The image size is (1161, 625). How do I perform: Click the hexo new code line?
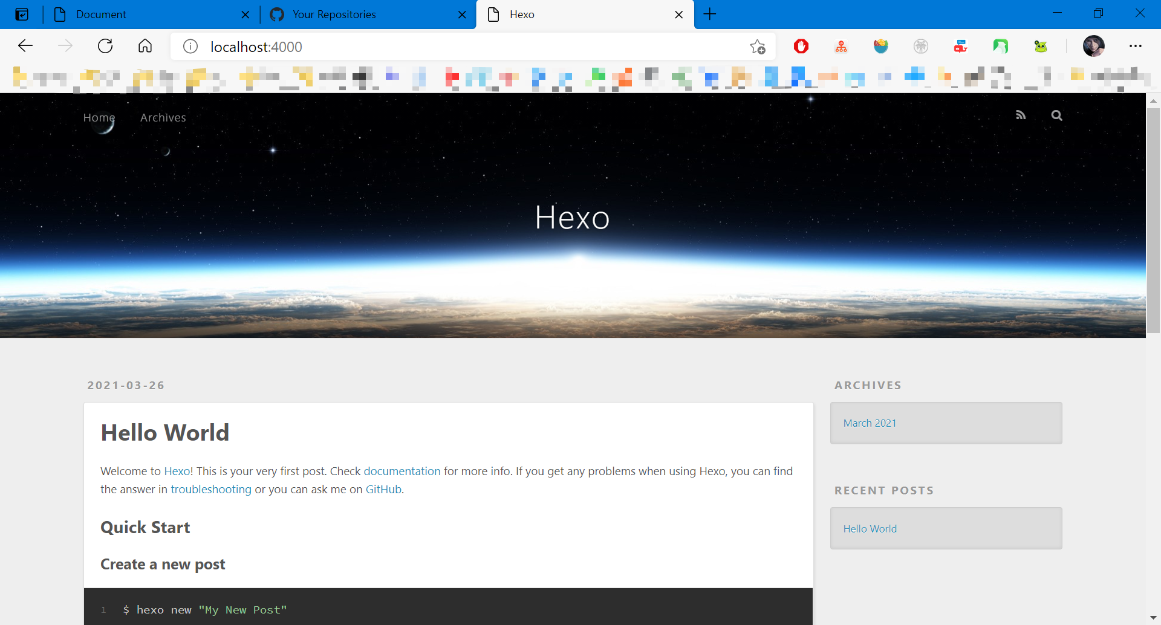pos(205,610)
